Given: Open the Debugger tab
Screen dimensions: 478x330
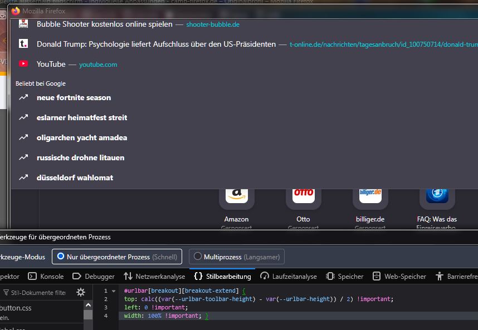Looking at the screenshot, I should pyautogui.click(x=94, y=276).
